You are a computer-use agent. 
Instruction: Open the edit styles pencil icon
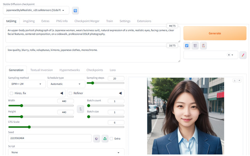click(243, 55)
